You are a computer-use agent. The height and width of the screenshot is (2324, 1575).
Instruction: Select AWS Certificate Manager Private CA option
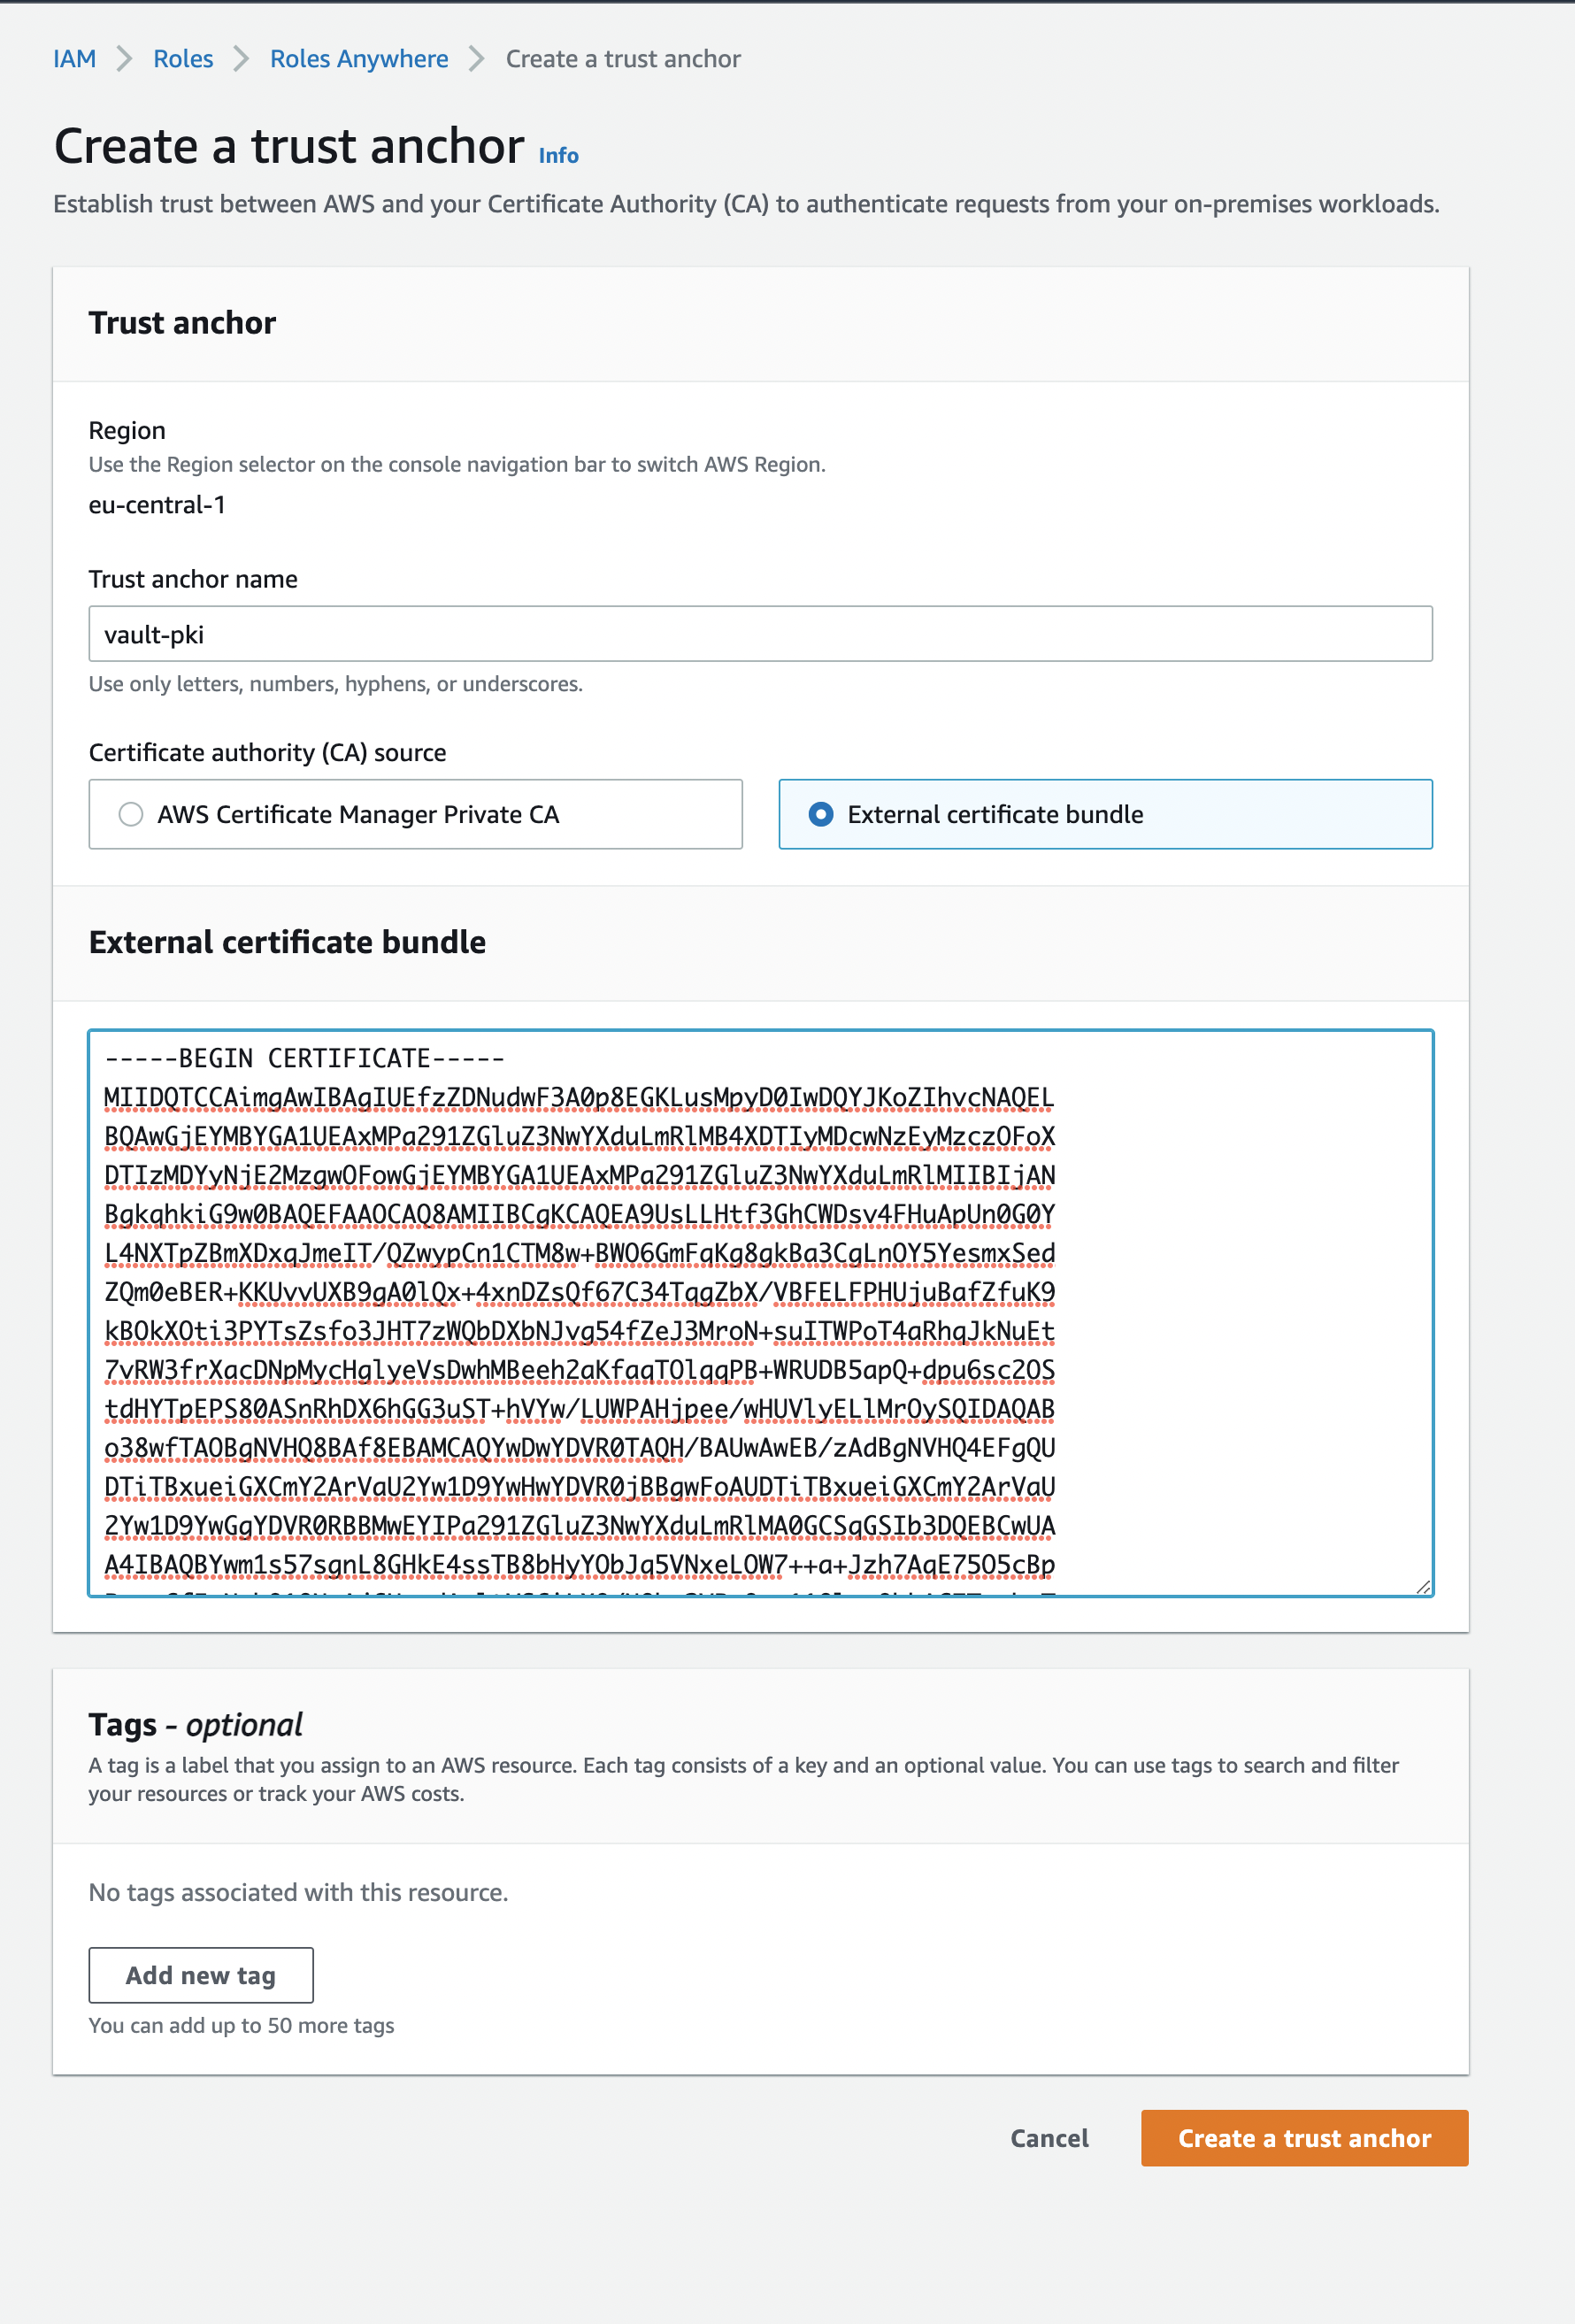(x=131, y=814)
